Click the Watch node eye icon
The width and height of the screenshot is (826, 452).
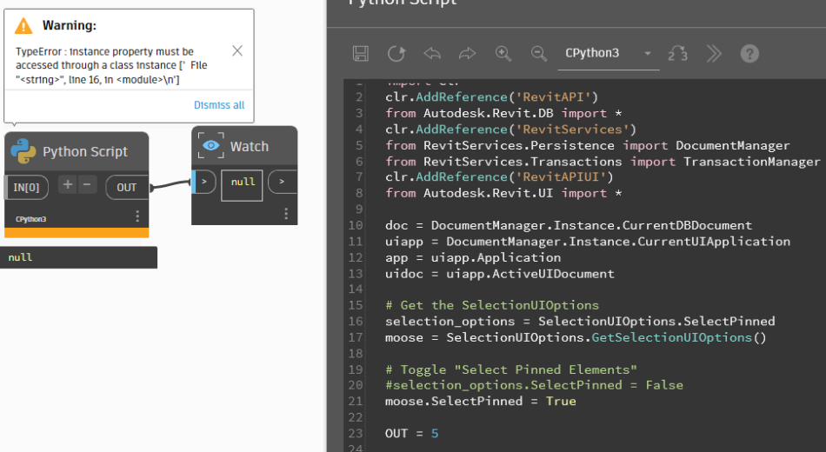coord(210,145)
